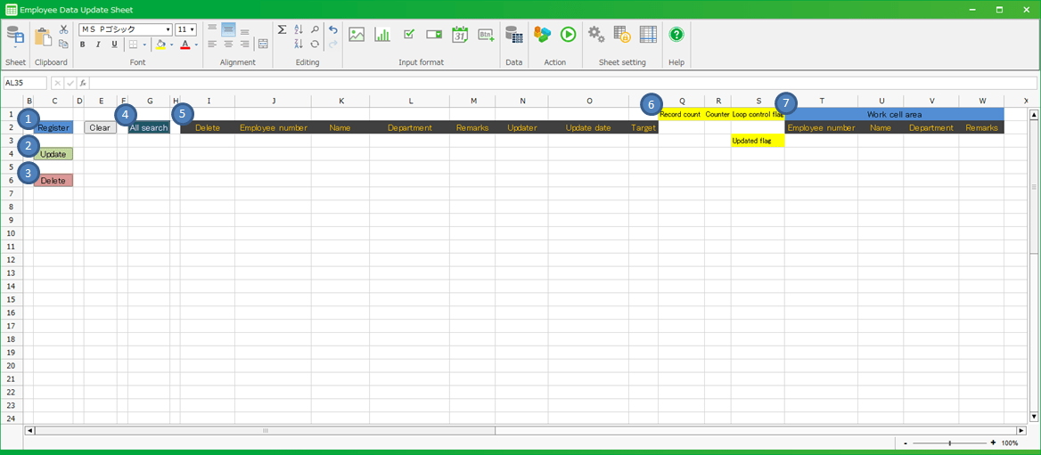
Task: Click the merge cells icon
Action: pos(263,45)
